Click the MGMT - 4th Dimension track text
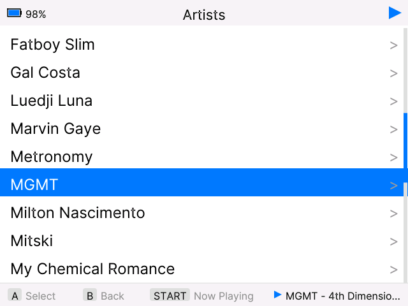The height and width of the screenshot is (306, 408). click(x=343, y=296)
